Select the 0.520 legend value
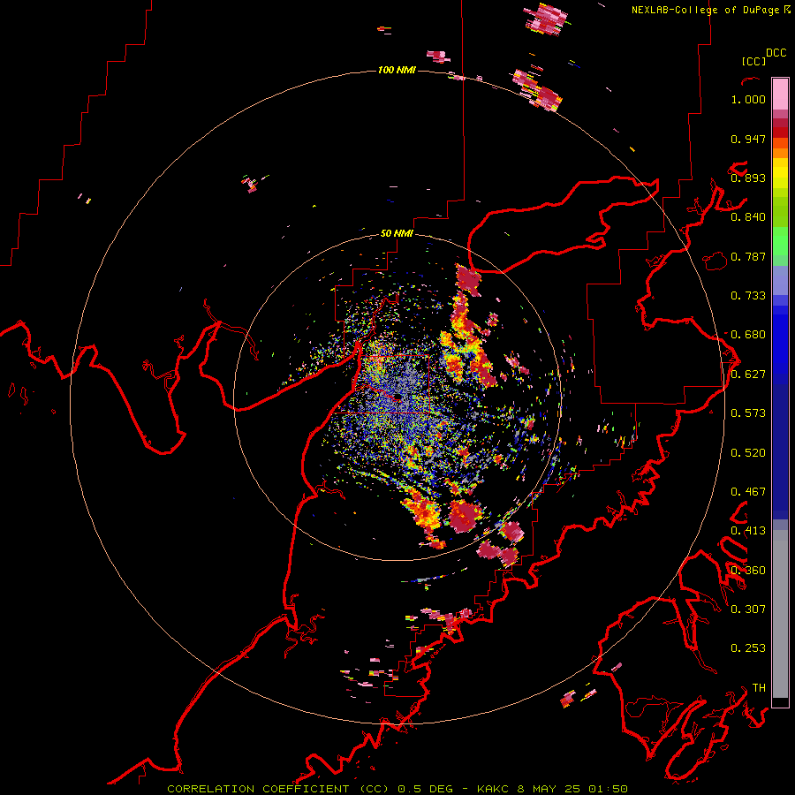The width and height of the screenshot is (795, 795). coord(748,453)
